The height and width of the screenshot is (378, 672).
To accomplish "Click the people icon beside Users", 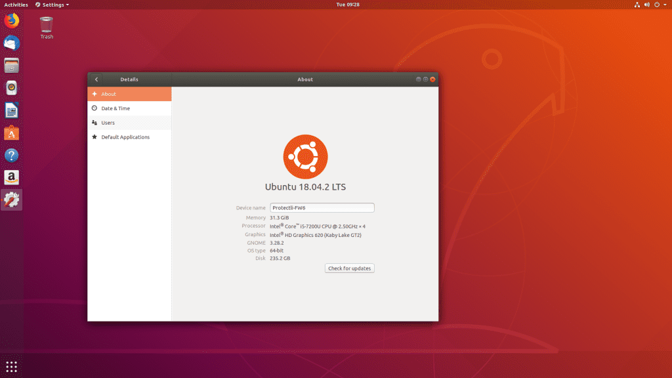I will point(94,123).
